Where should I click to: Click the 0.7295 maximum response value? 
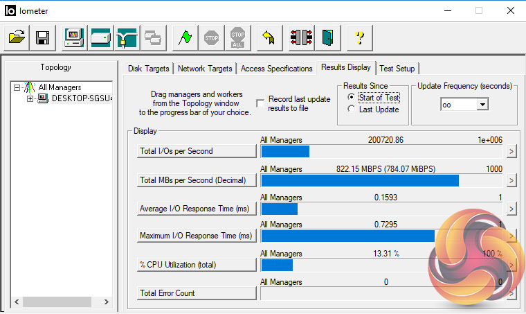tap(386, 224)
